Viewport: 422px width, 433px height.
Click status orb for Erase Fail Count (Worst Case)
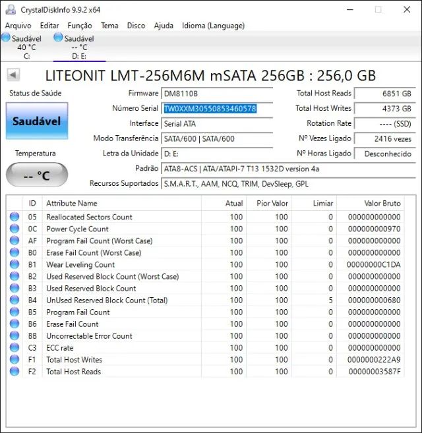coord(15,252)
